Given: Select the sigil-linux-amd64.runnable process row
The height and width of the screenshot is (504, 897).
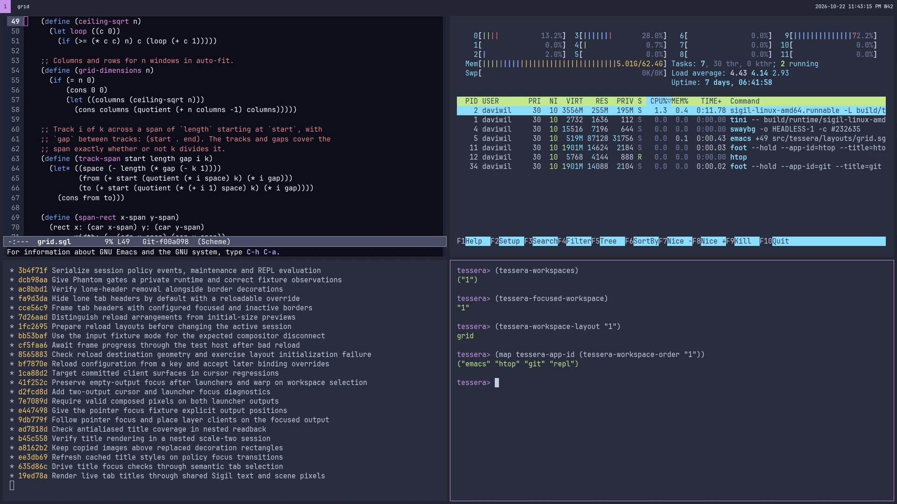Looking at the screenshot, I should click(671, 111).
